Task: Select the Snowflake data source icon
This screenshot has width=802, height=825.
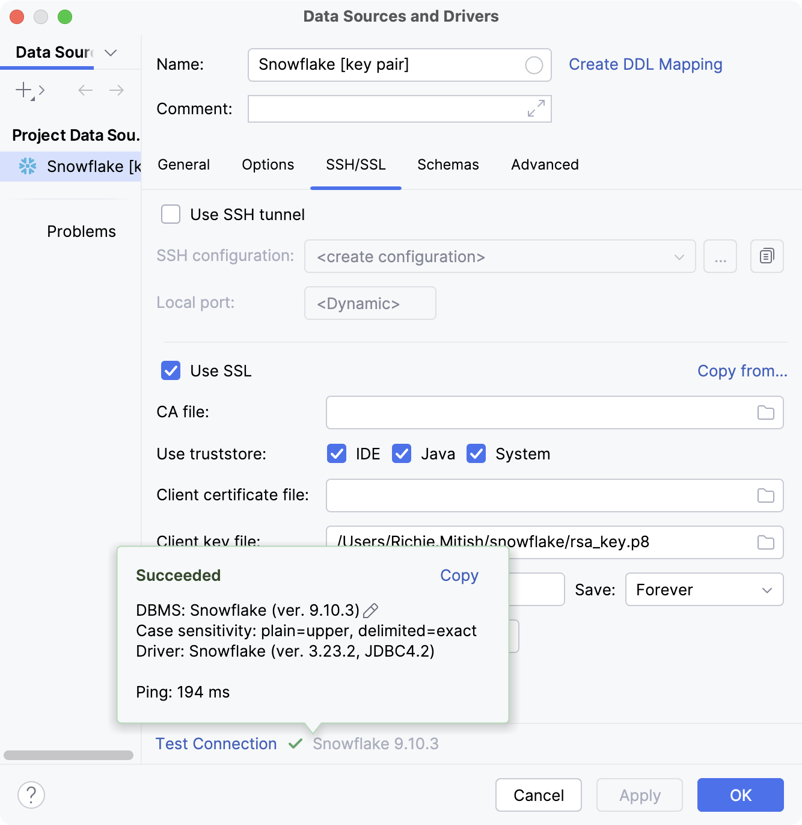Action: [x=28, y=167]
